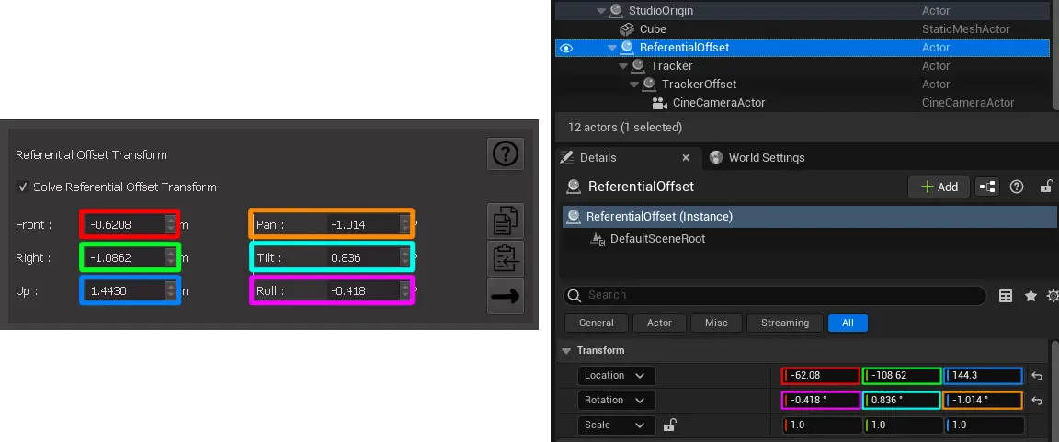This screenshot has width=1059, height=442.
Task: Click the Add component button
Action: coord(939,187)
